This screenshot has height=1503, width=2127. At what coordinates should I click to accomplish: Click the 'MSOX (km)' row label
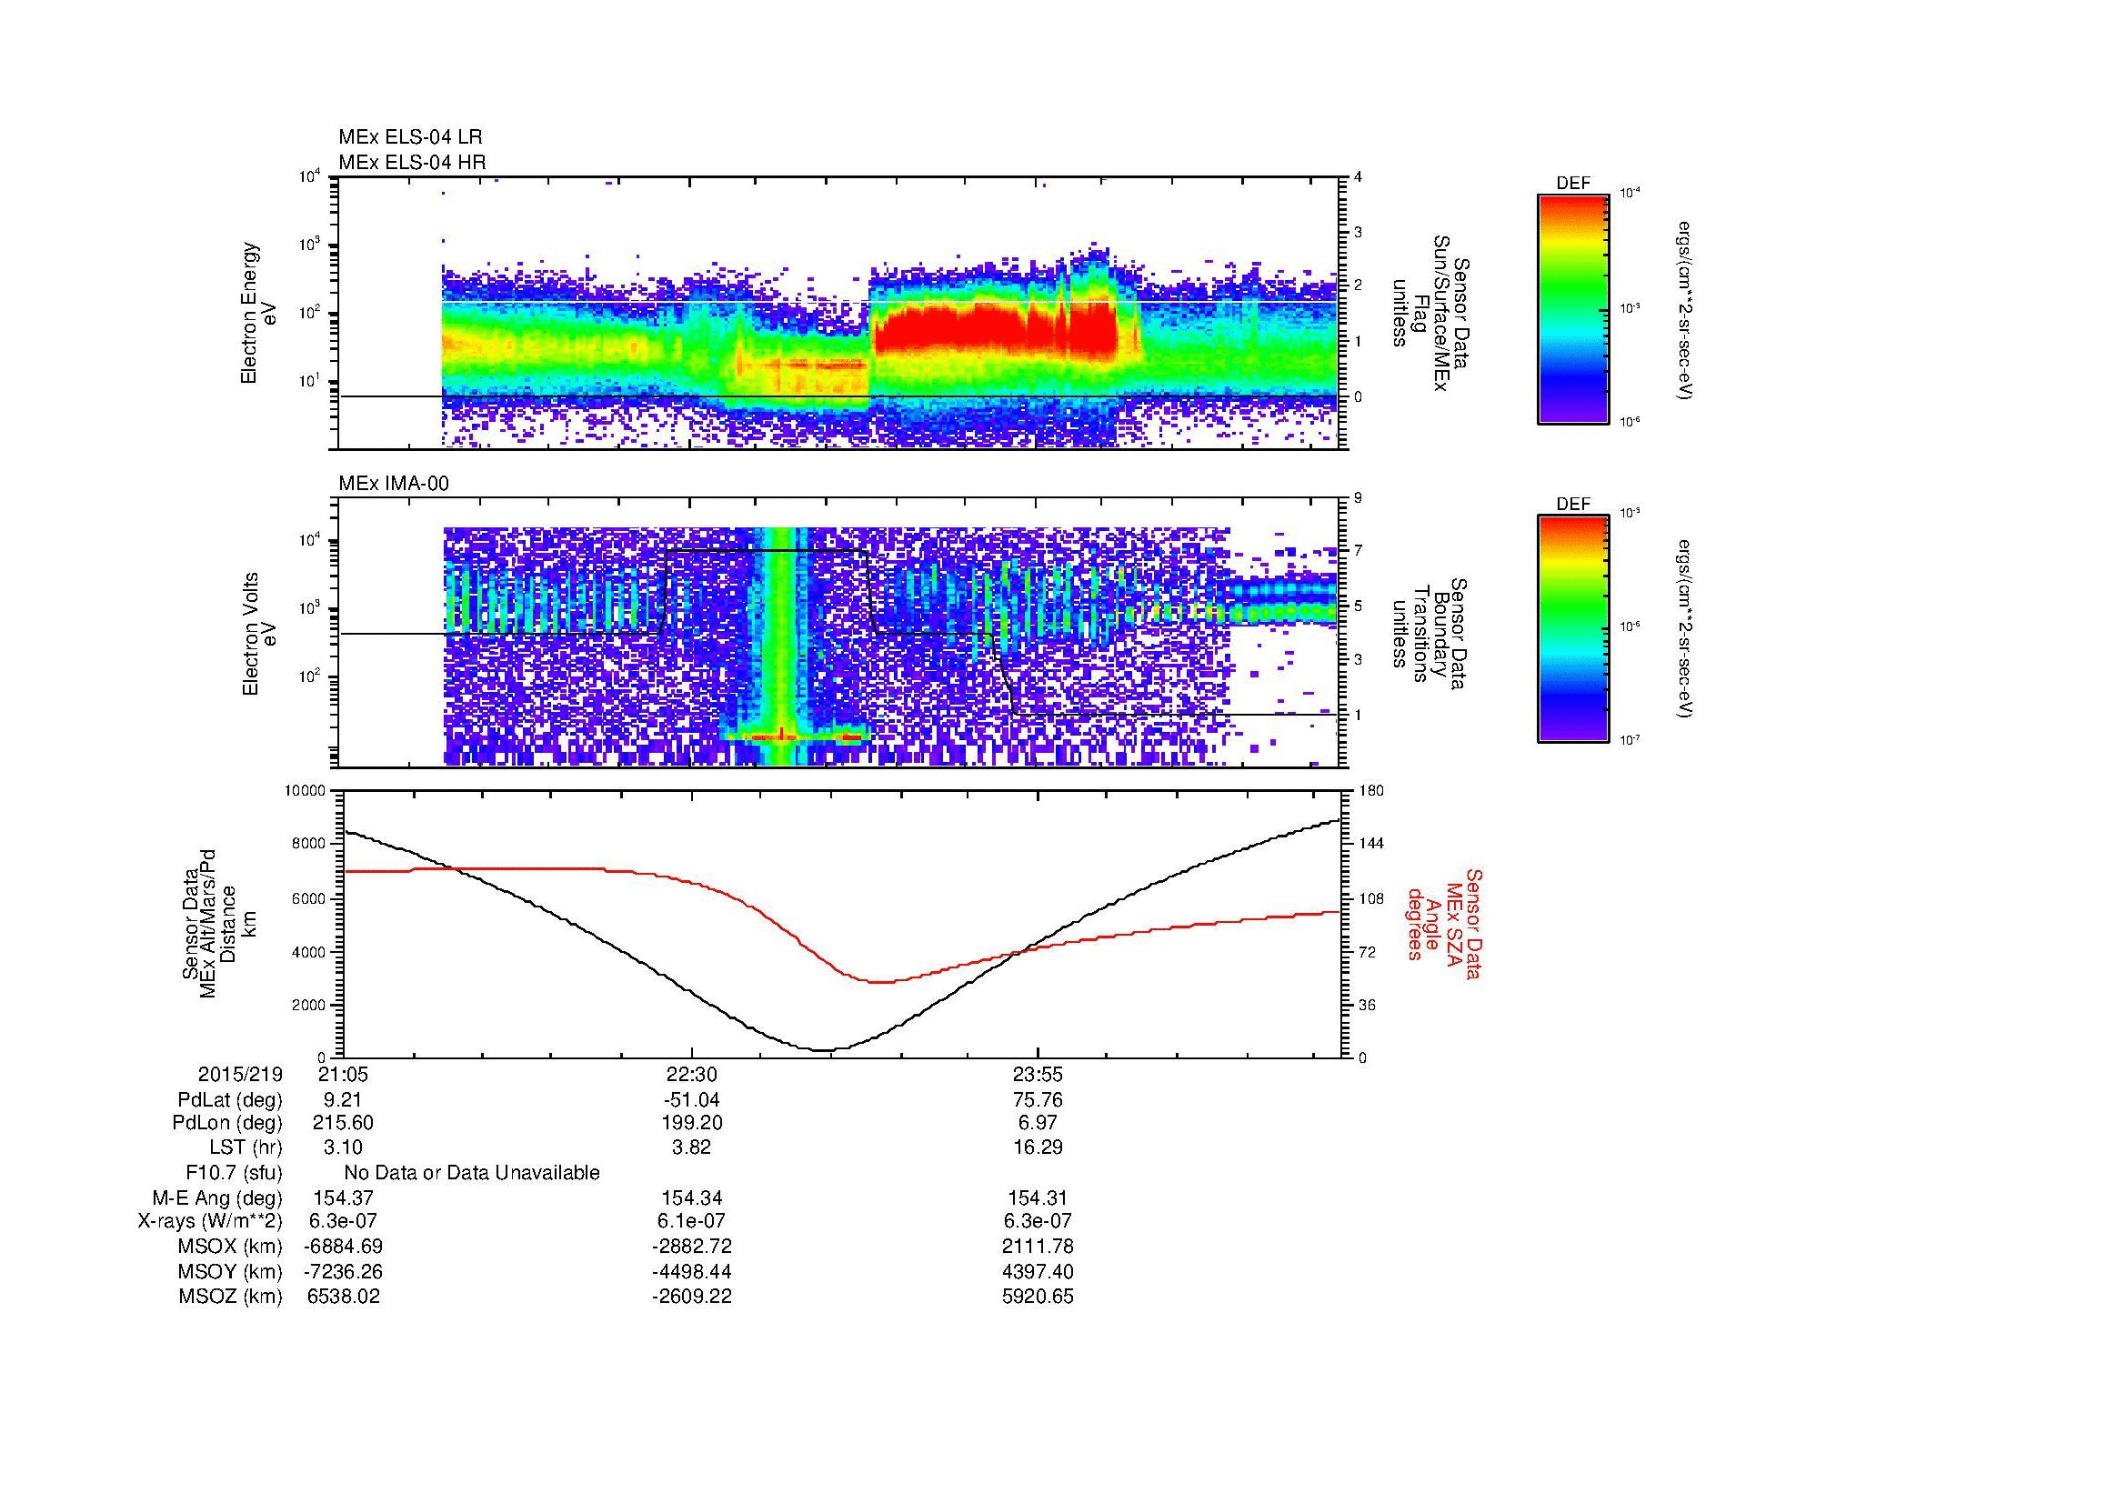click(232, 1247)
